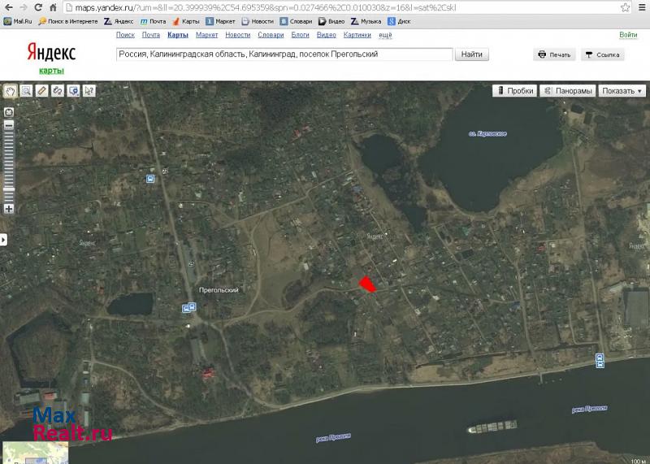Viewport: 650px width, 464px height.
Task: Click the zoom out minus button
Action: [x=9, y=126]
